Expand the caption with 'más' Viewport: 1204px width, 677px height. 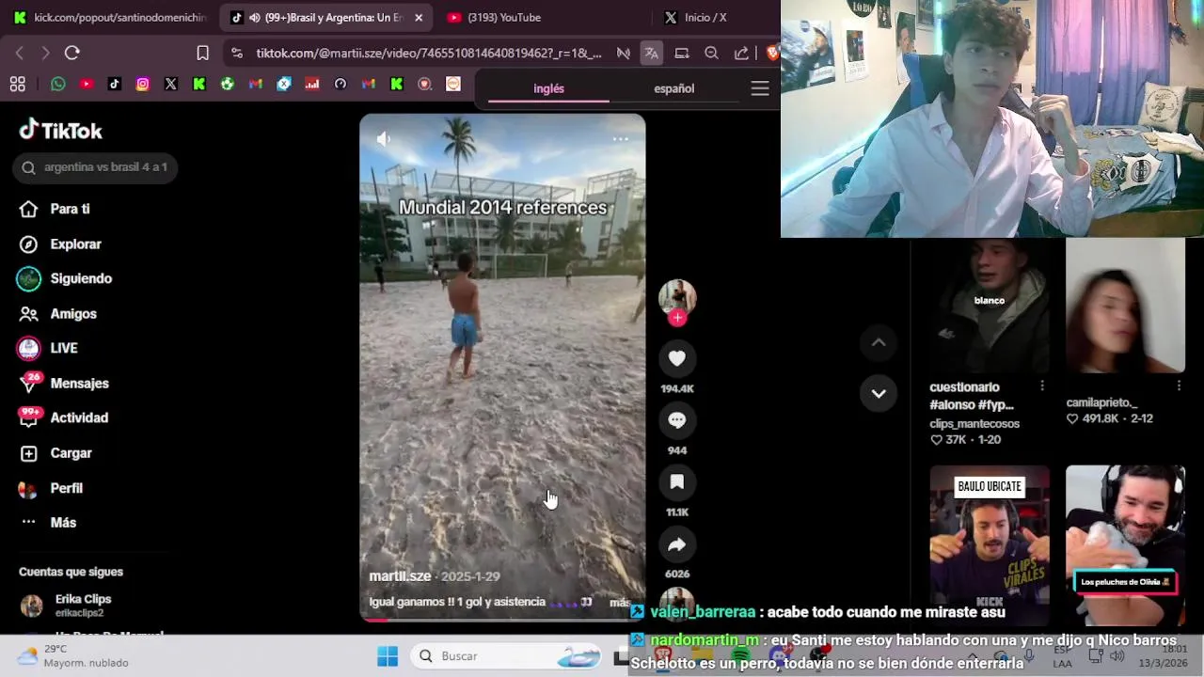(620, 603)
